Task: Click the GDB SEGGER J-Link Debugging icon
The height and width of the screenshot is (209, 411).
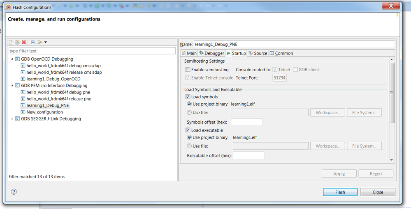Action: point(18,118)
